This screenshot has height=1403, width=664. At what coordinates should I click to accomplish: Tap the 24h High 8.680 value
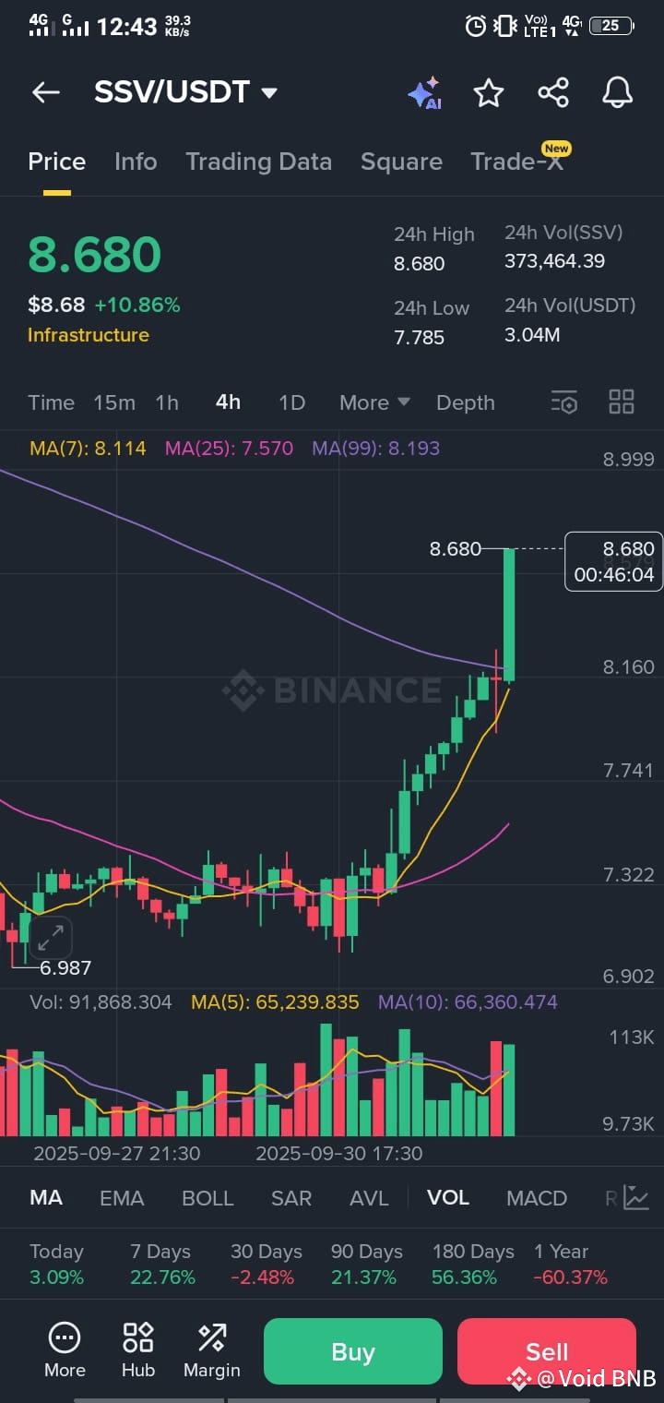420,264
